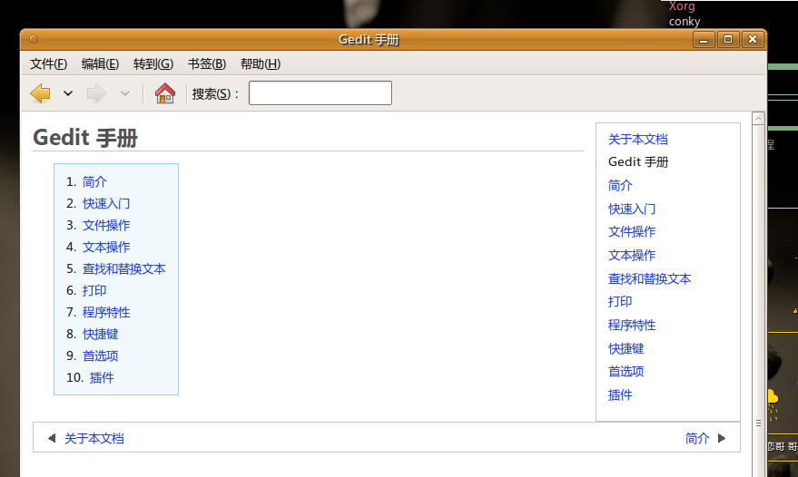The height and width of the screenshot is (477, 798).
Task: Select 文件操作 in the right sidebar
Action: click(632, 232)
